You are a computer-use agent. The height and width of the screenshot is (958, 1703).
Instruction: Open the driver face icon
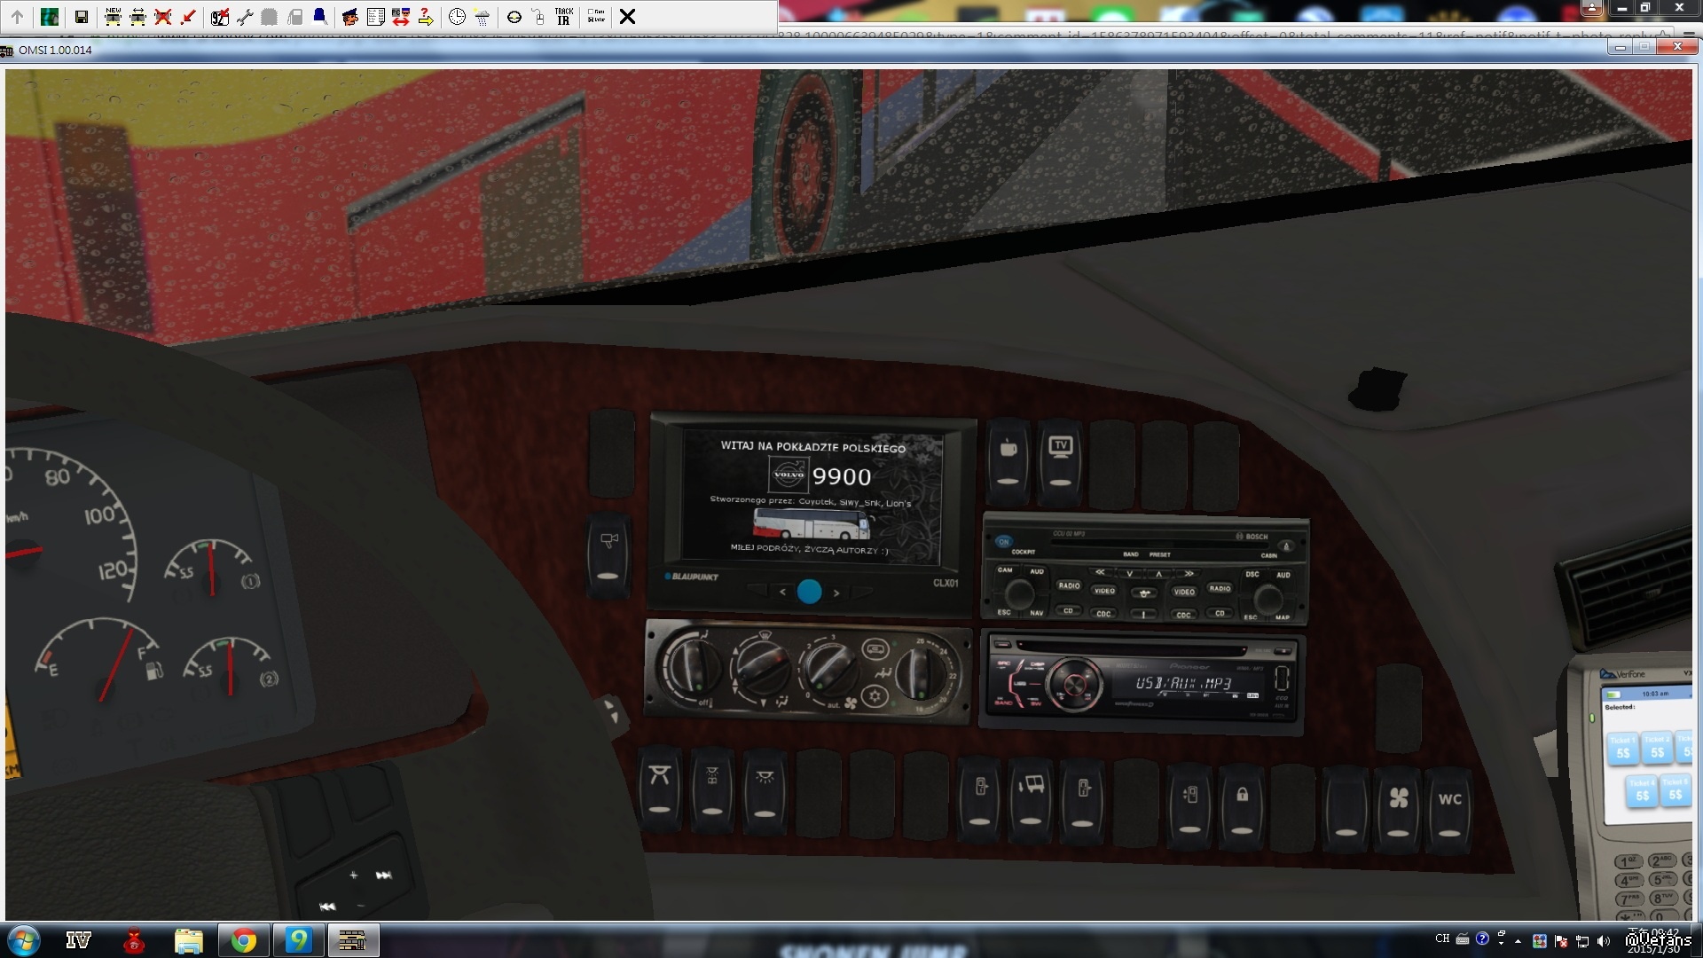[x=350, y=17]
